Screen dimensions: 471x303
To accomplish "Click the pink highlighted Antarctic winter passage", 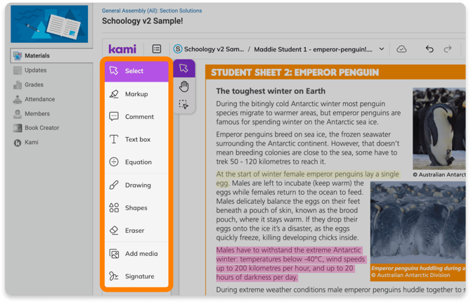I will tap(290, 264).
